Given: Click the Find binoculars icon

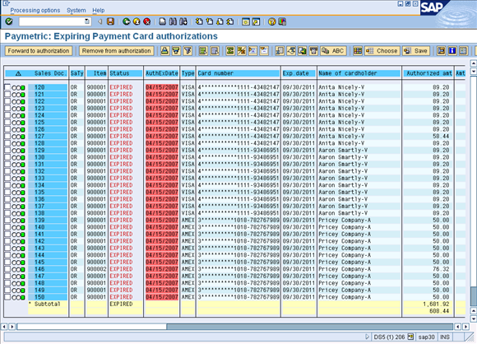Looking at the screenshot, I should (173, 21).
